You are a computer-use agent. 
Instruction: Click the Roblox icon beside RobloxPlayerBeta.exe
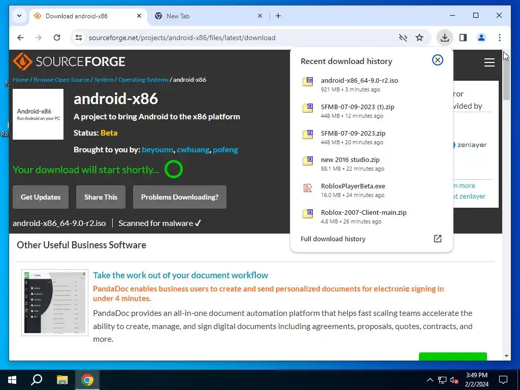point(308,188)
